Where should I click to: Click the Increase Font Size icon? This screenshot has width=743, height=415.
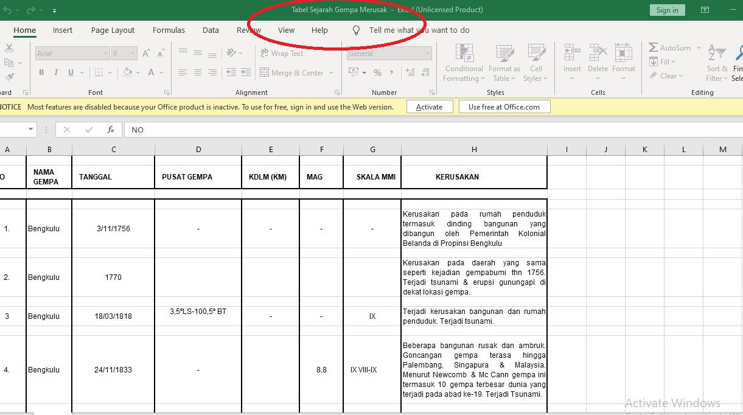[146, 54]
